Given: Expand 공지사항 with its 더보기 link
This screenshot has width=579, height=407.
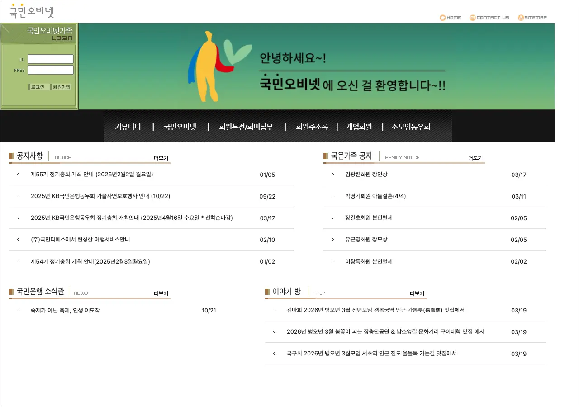Looking at the screenshot, I should click(161, 158).
